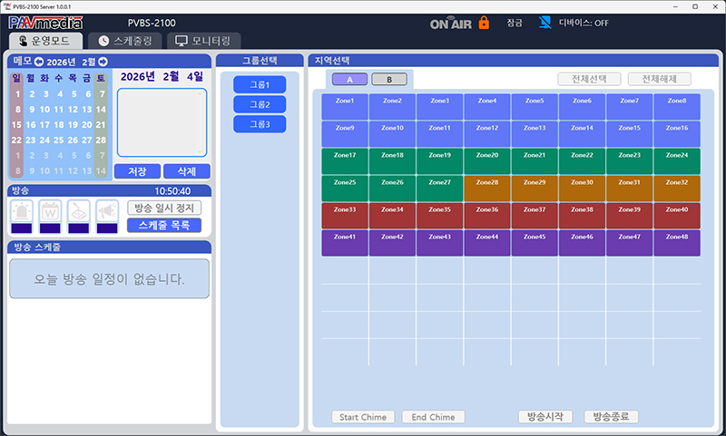Click inside the memo text box

coord(162,123)
